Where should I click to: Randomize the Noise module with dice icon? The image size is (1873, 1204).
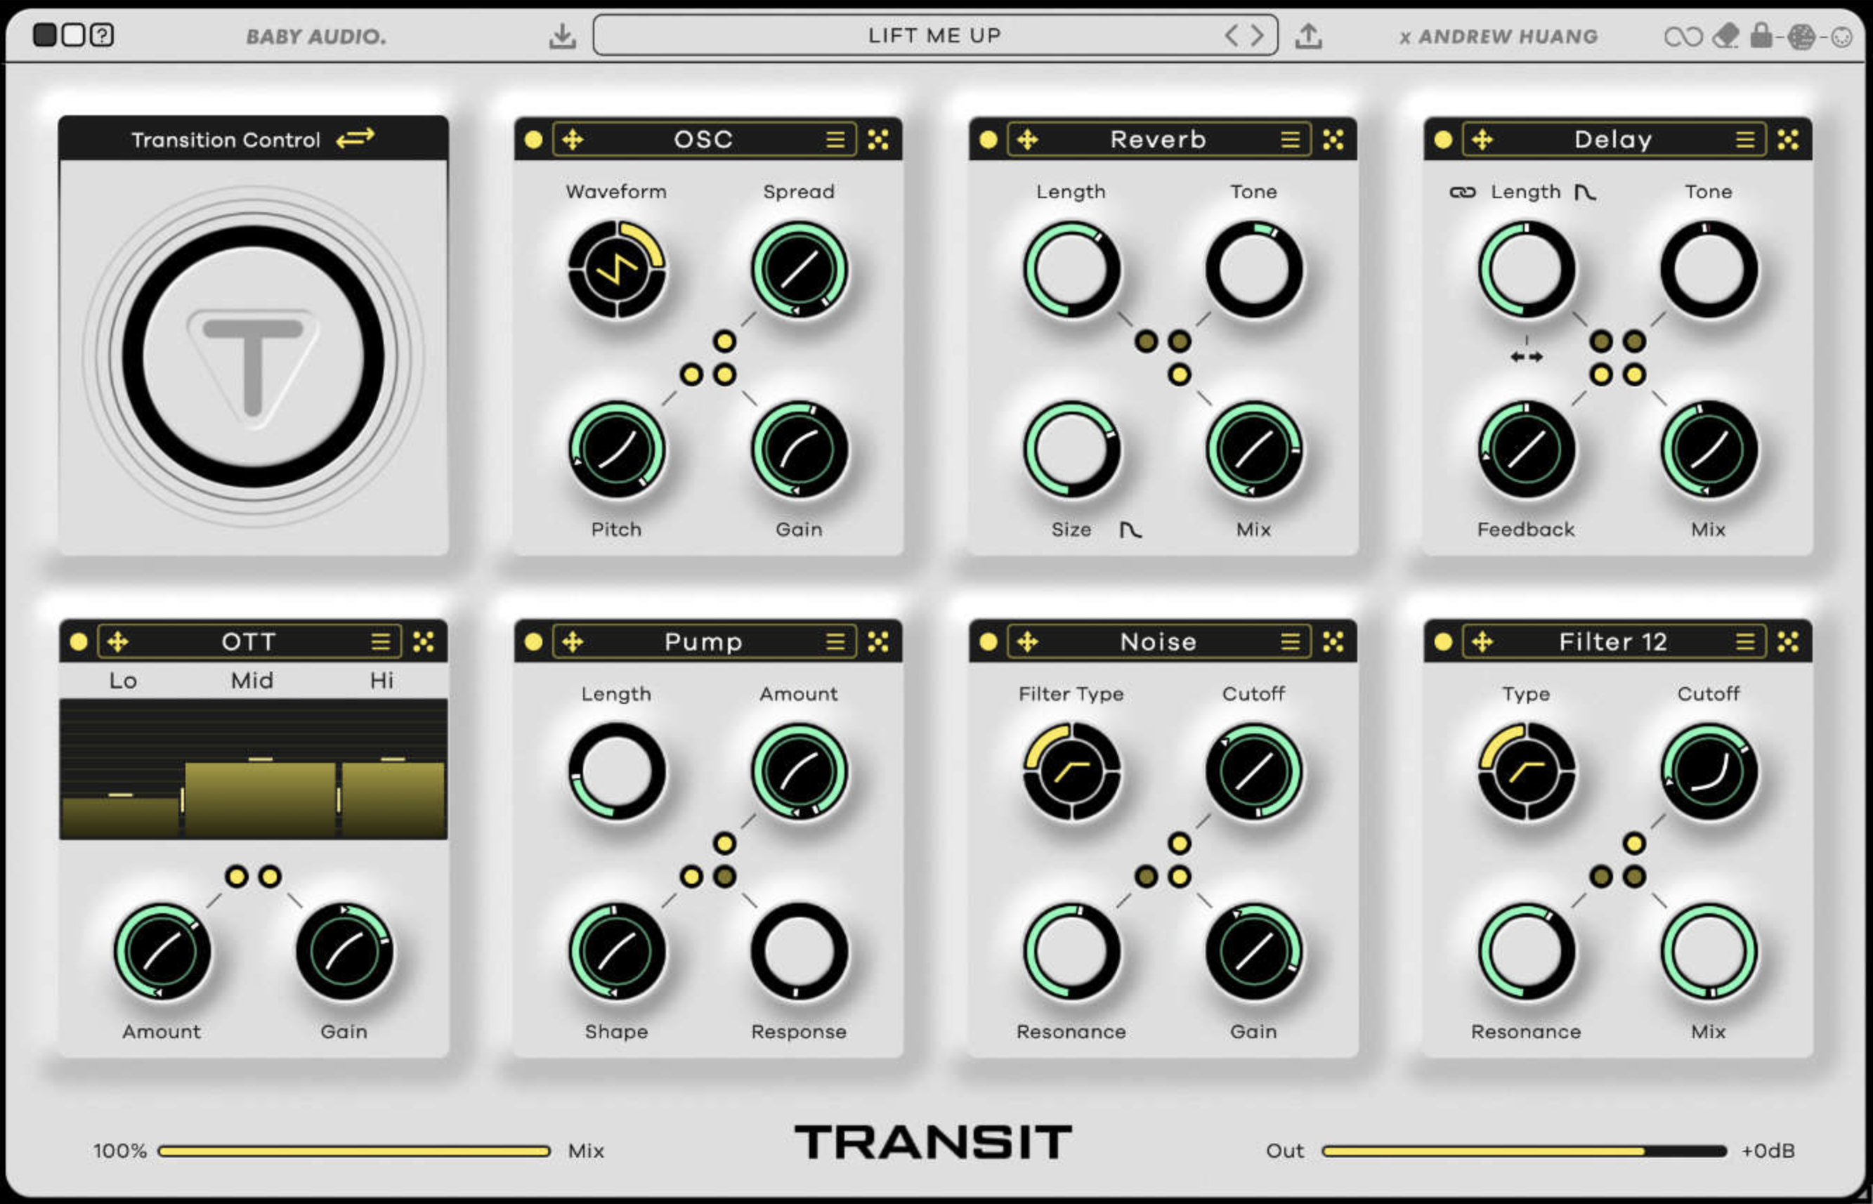(1333, 642)
